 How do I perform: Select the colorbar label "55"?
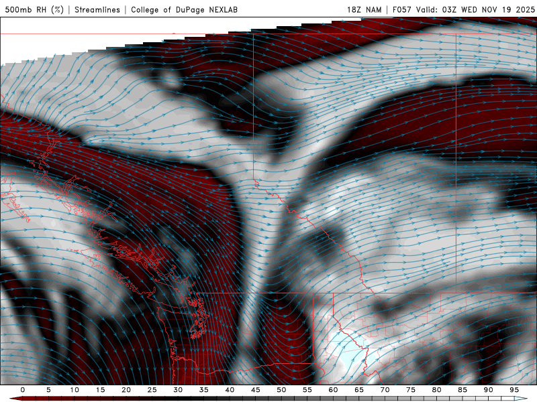click(x=307, y=390)
